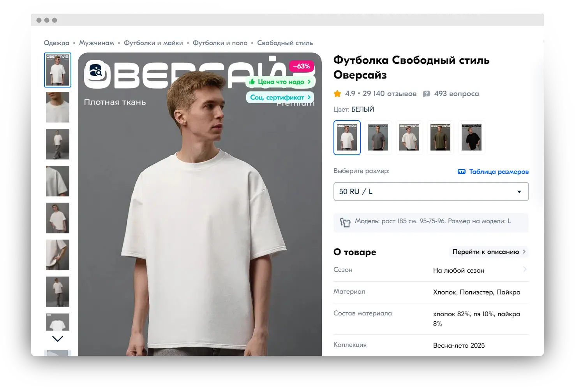Open the 29 140 отзывов reviews link

pyautogui.click(x=389, y=94)
